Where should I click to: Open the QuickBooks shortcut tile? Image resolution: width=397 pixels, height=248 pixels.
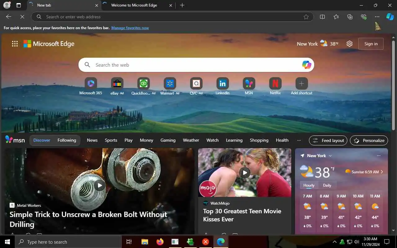[x=143, y=86]
